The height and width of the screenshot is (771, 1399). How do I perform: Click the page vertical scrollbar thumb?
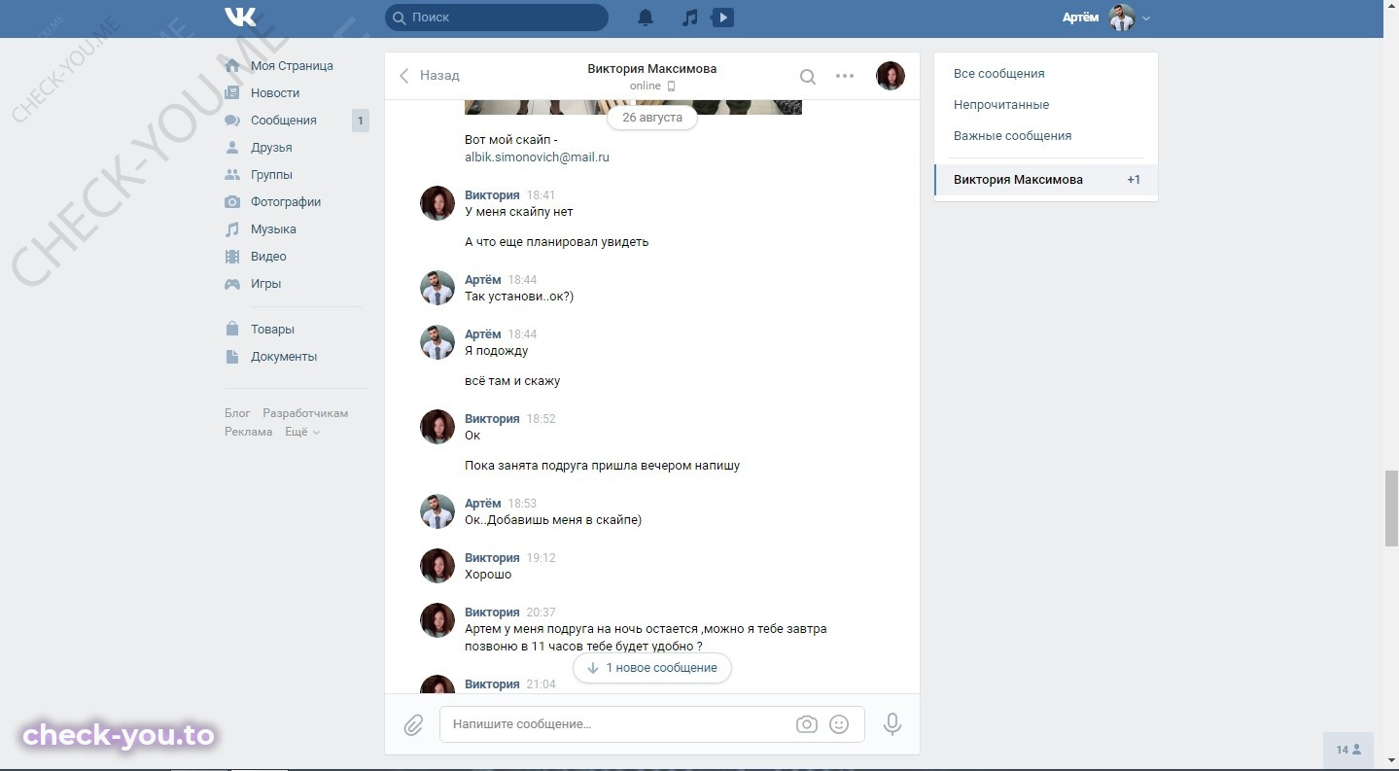(x=1391, y=508)
